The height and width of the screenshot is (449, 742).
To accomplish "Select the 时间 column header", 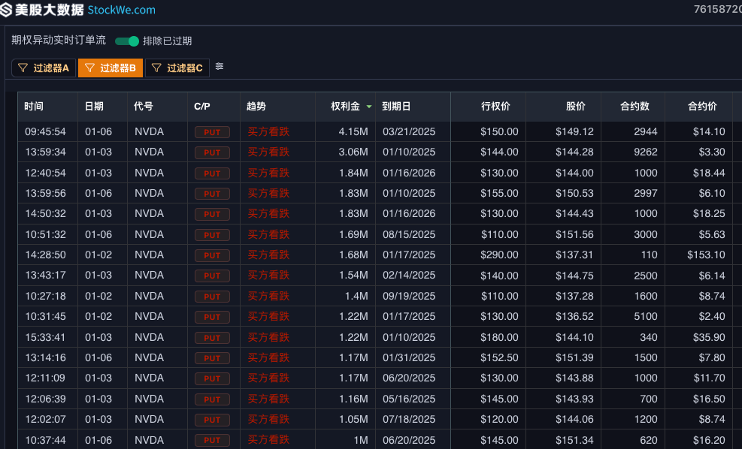I will click(x=34, y=107).
